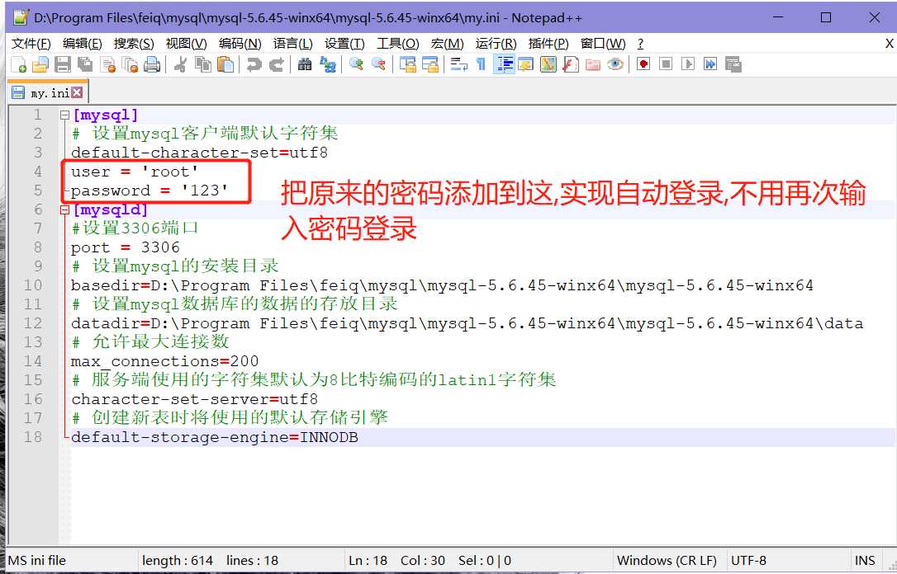897x574 pixels.
Task: Open the 文件(F) menu
Action: pyautogui.click(x=31, y=44)
